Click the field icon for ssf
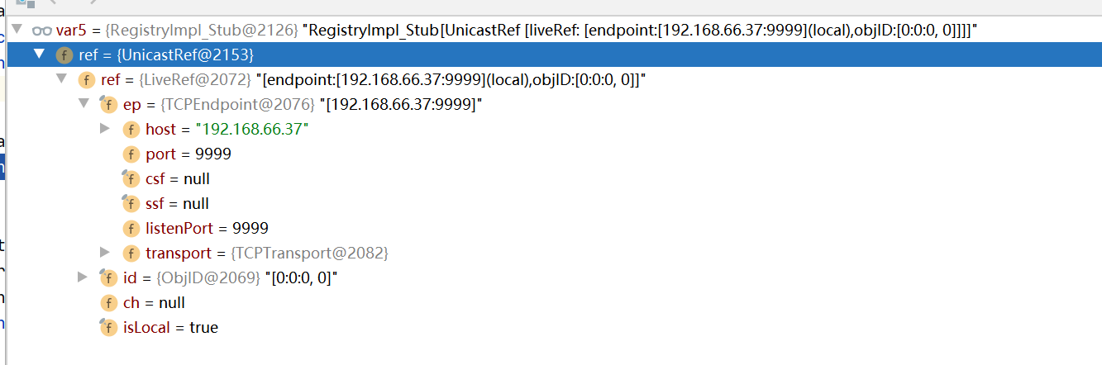1102x365 pixels. pyautogui.click(x=131, y=204)
